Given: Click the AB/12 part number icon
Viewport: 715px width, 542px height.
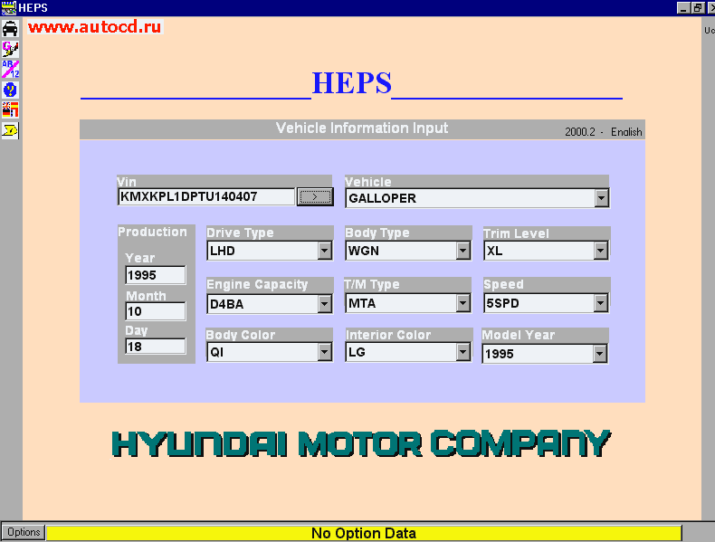Looking at the screenshot, I should pos(10,69).
